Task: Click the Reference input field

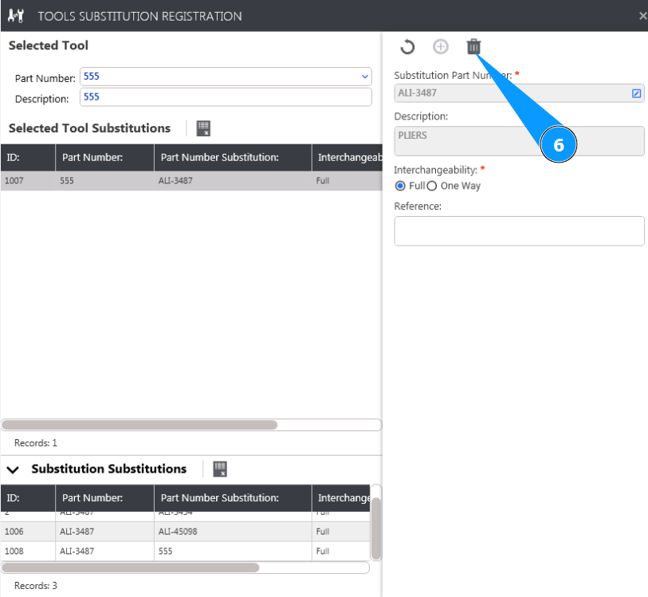Action: (x=519, y=231)
